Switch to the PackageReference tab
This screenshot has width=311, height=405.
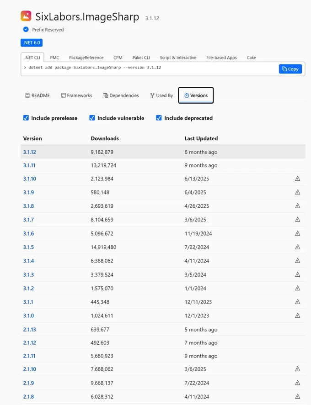[x=86, y=58]
